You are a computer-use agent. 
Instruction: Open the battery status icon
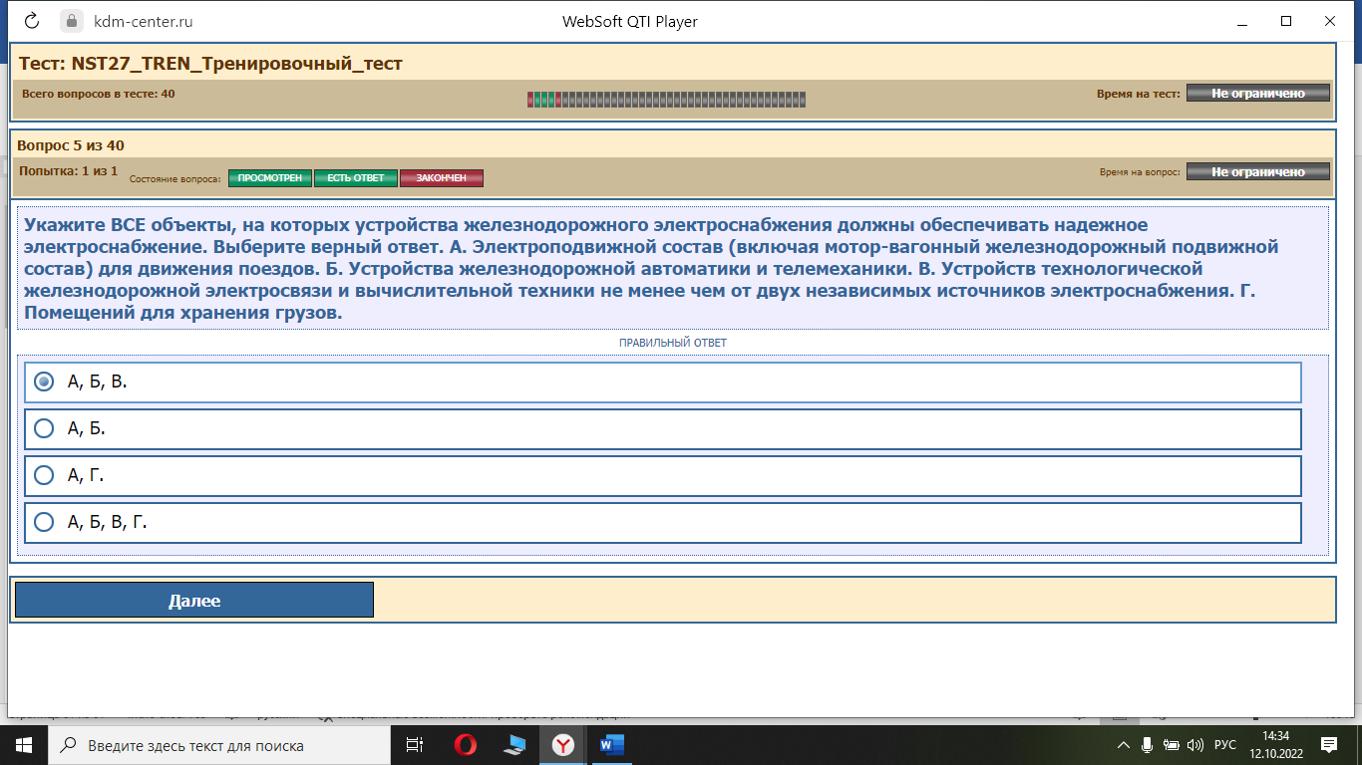[x=1172, y=745]
